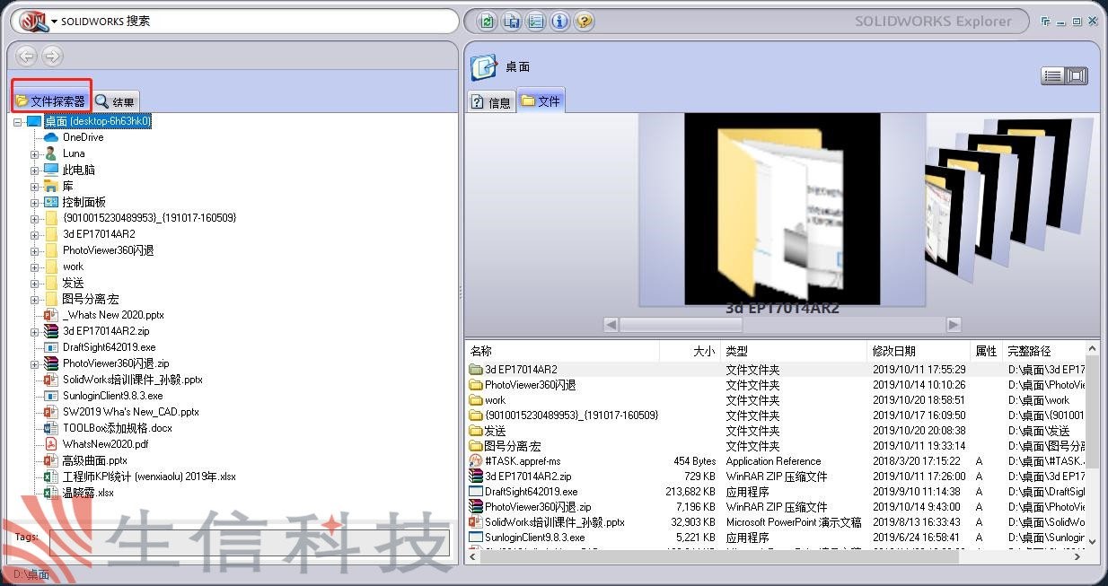Open the 信息 info tab
The height and width of the screenshot is (586, 1108).
pos(491,101)
